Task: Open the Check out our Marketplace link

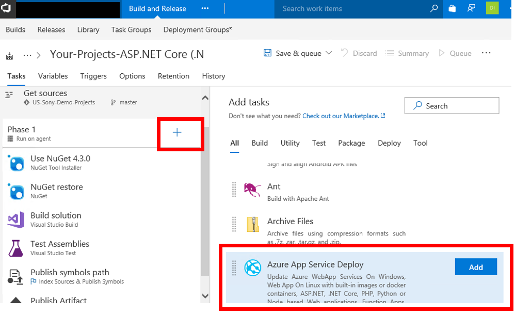Action: 344,116
